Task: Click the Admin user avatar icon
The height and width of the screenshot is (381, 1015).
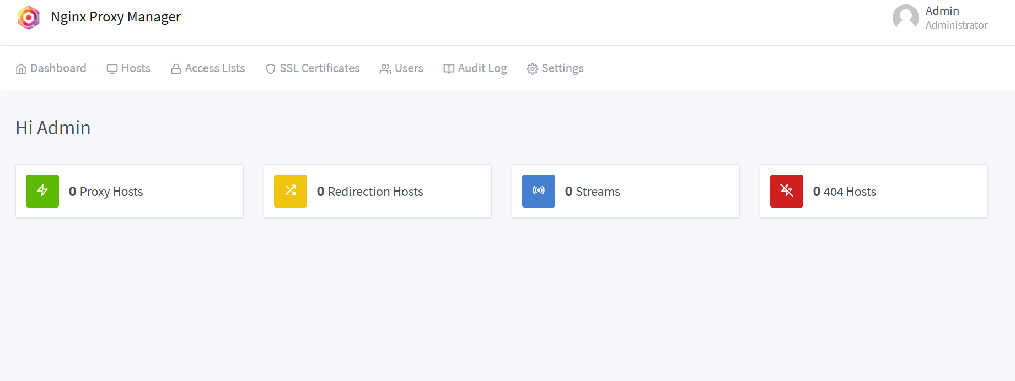Action: tap(906, 18)
